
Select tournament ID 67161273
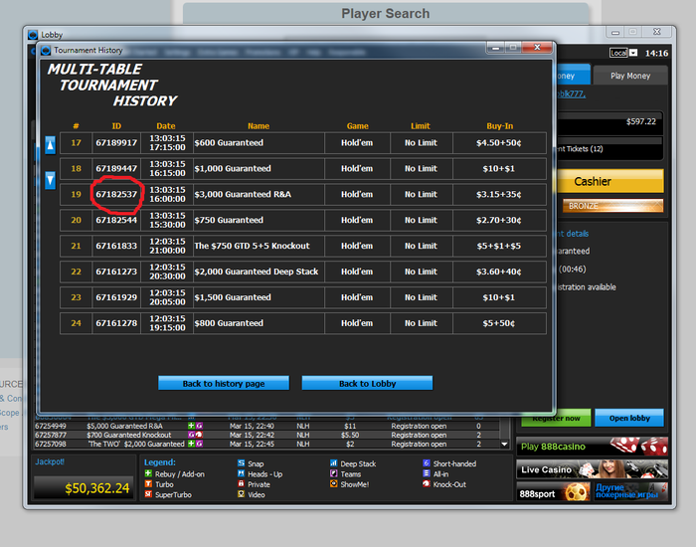click(x=116, y=272)
